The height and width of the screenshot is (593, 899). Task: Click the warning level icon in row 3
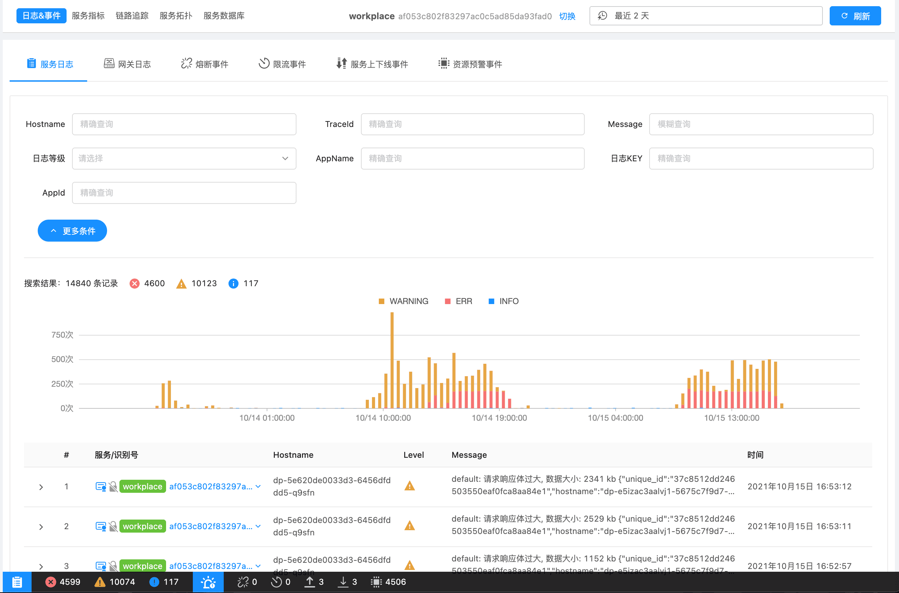[409, 566]
